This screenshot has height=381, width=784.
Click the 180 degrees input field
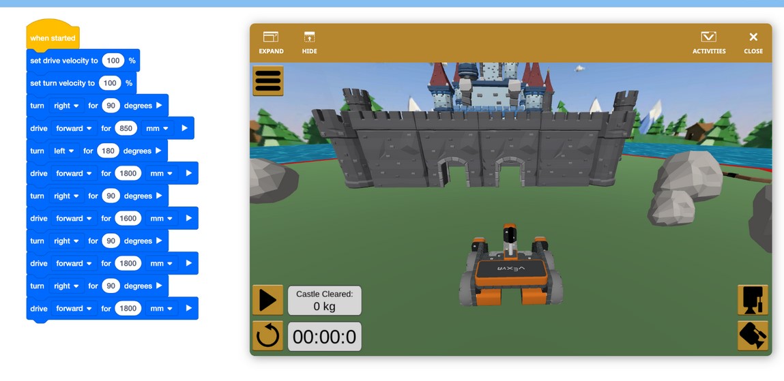pos(108,151)
